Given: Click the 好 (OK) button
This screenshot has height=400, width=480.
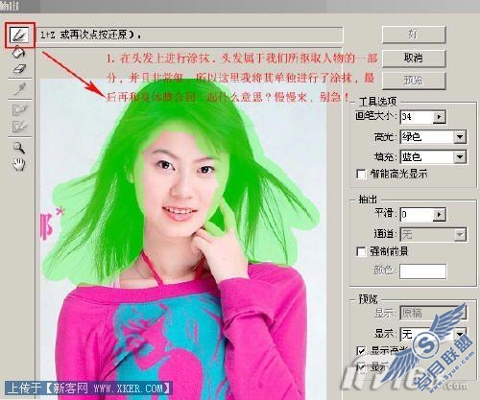Looking at the screenshot, I should point(414,35).
